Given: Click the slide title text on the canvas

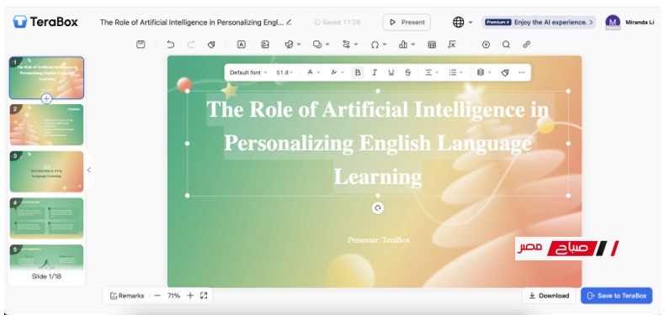Looking at the screenshot, I should pos(377,143).
